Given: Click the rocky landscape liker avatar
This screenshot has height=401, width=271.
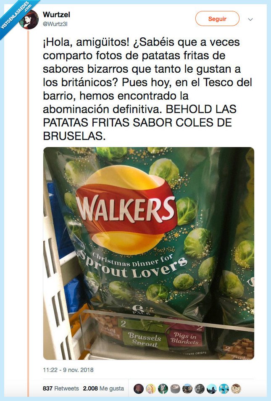Looking at the screenshot, I should [x=187, y=388].
